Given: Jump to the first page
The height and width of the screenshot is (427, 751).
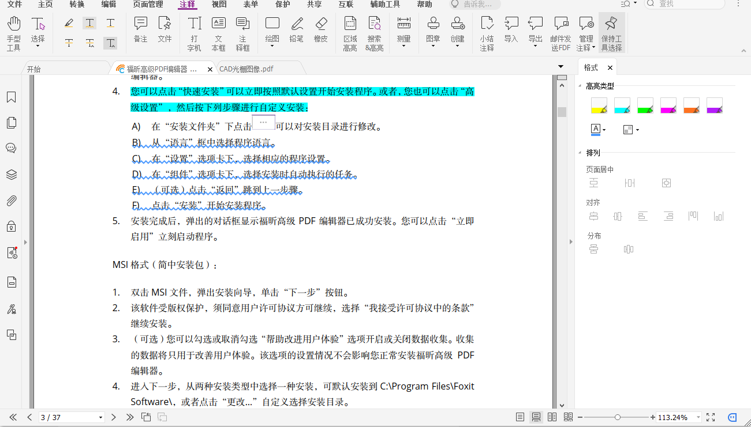Looking at the screenshot, I should (x=13, y=417).
